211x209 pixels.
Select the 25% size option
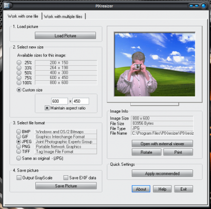[19, 63]
